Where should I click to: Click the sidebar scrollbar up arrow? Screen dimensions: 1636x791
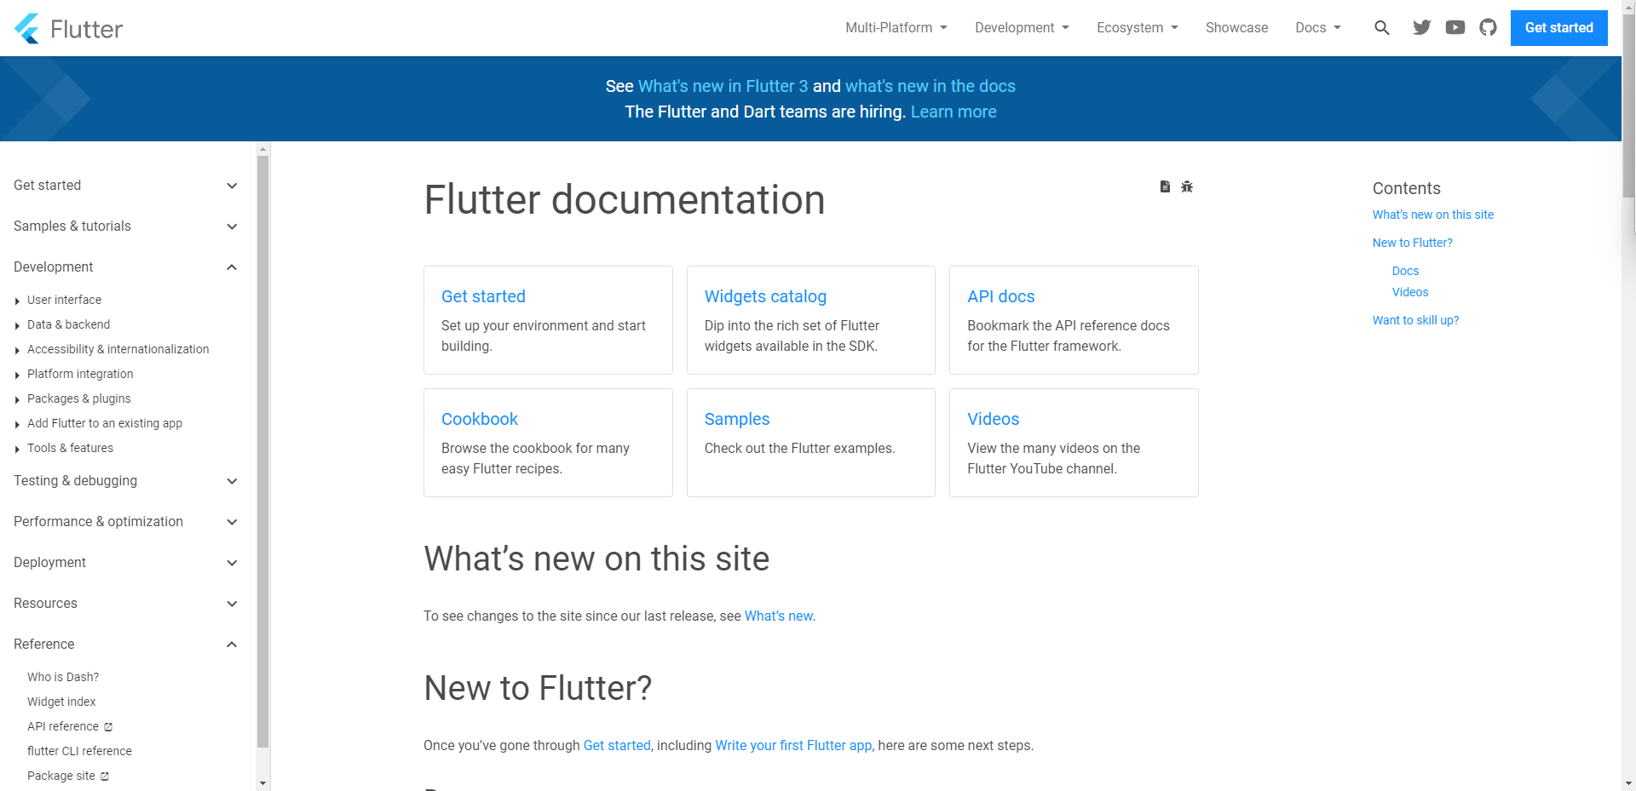(262, 149)
